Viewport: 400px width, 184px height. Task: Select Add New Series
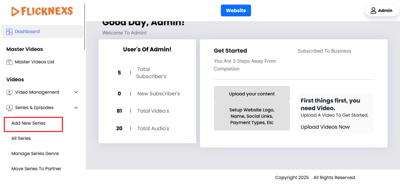point(29,123)
